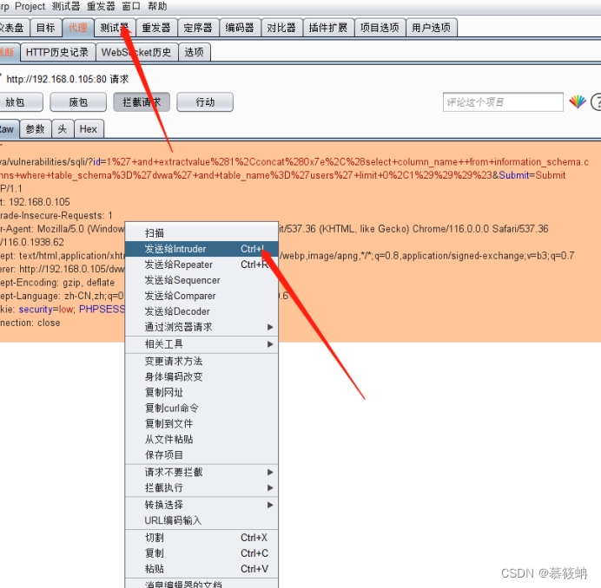Screen dimensions: 601x588
Task: Select 复制网址 menu item
Action: [x=201, y=392]
